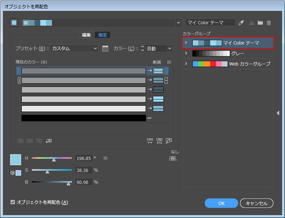
Task: Click randomly change saturation and brightness icon
Action: point(159,141)
